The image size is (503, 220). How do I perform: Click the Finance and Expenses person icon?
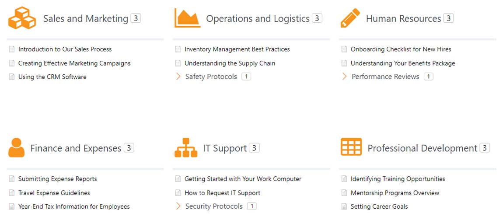(17, 148)
